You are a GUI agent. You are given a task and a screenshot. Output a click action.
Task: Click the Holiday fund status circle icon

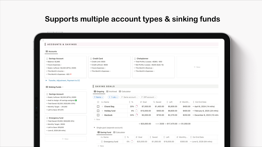(102, 111)
